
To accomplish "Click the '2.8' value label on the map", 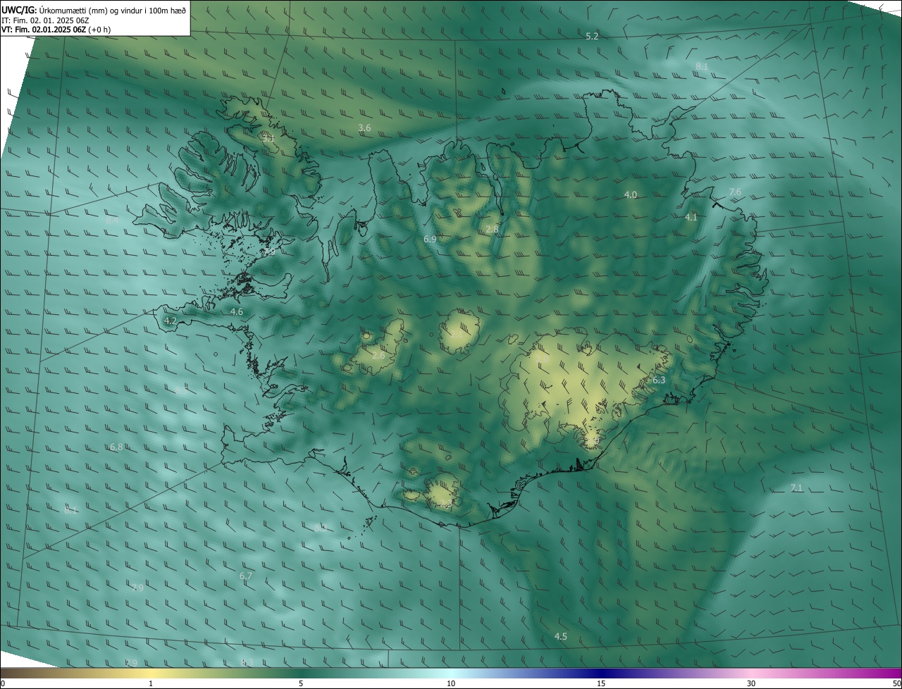I will pos(493,230).
